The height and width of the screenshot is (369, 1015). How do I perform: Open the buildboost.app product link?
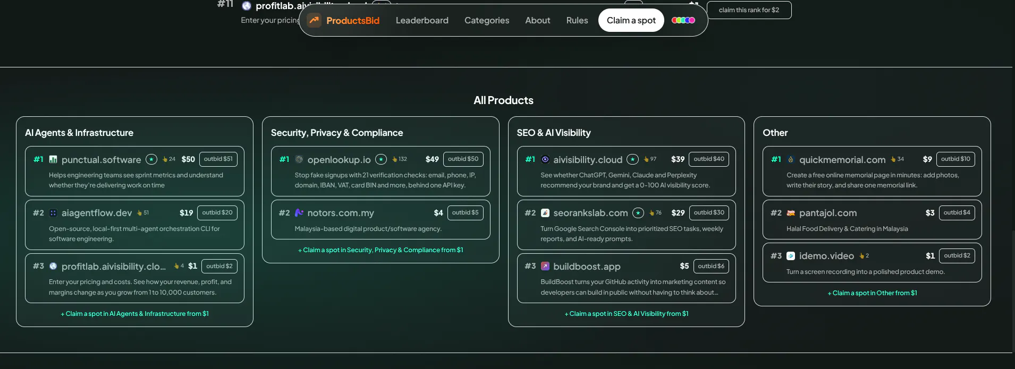587,267
